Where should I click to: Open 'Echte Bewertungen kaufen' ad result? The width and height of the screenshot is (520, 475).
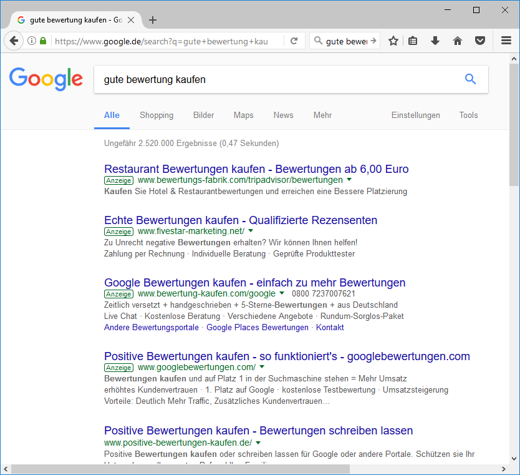241,220
